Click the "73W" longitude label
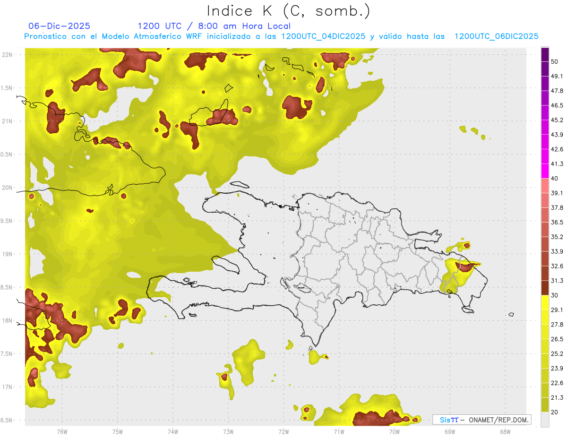Image resolution: width=567 pixels, height=438 pixels. 228,432
